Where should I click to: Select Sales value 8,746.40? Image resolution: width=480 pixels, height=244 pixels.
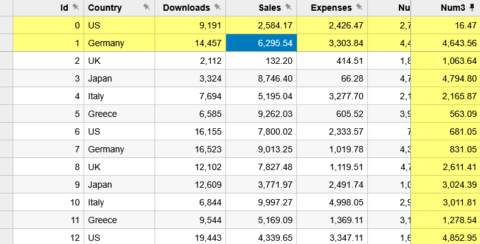point(262,78)
